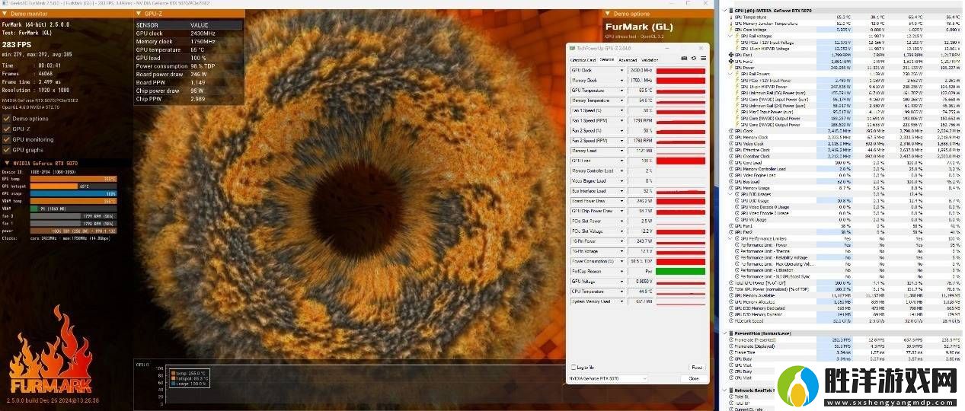Collapse the Demo options panel in FurMark

coord(609,14)
